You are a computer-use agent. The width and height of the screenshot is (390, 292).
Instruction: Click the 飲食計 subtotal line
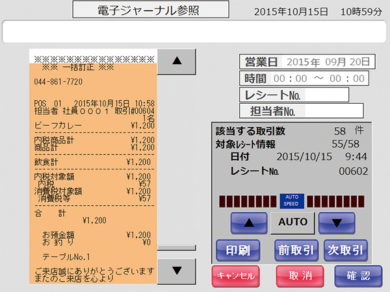pyautogui.click(x=92, y=162)
